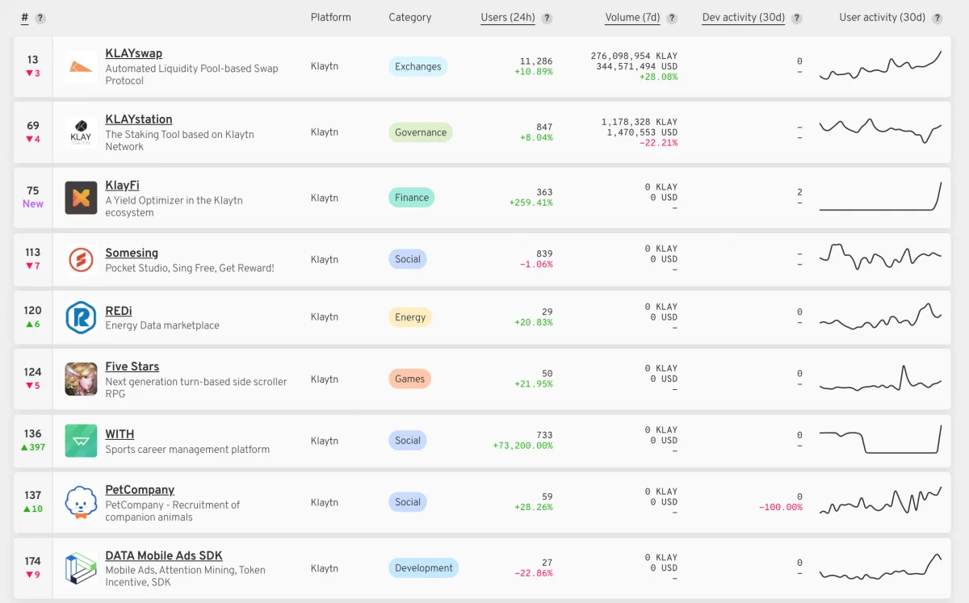Click the 1,470,553 USD volume value
The width and height of the screenshot is (969, 603).
(643, 132)
